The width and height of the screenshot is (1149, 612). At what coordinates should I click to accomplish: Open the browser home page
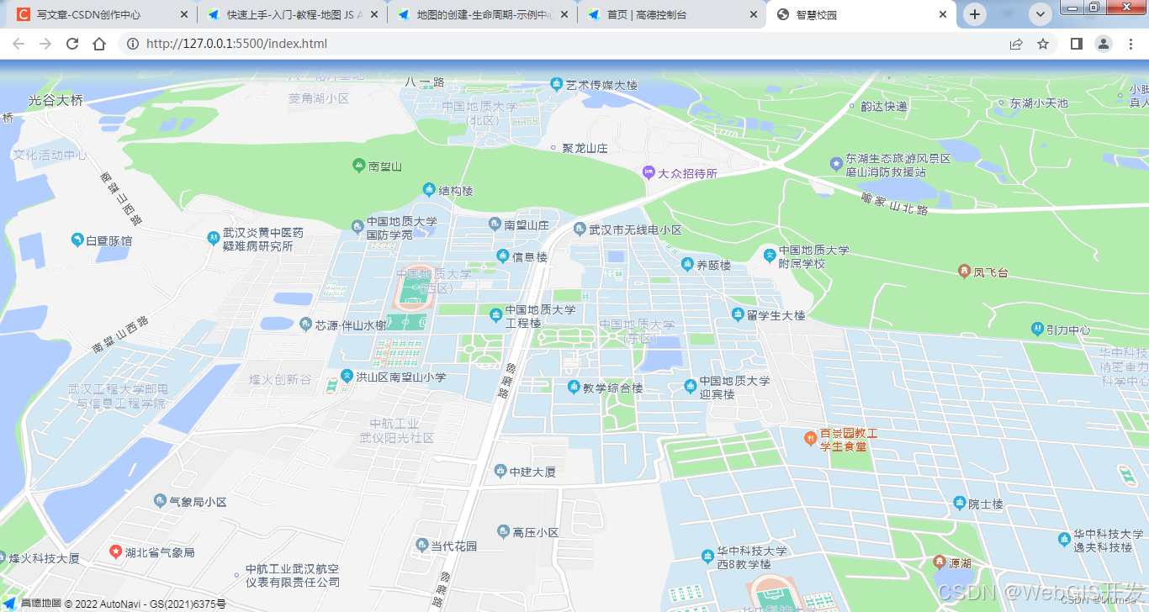[99, 44]
